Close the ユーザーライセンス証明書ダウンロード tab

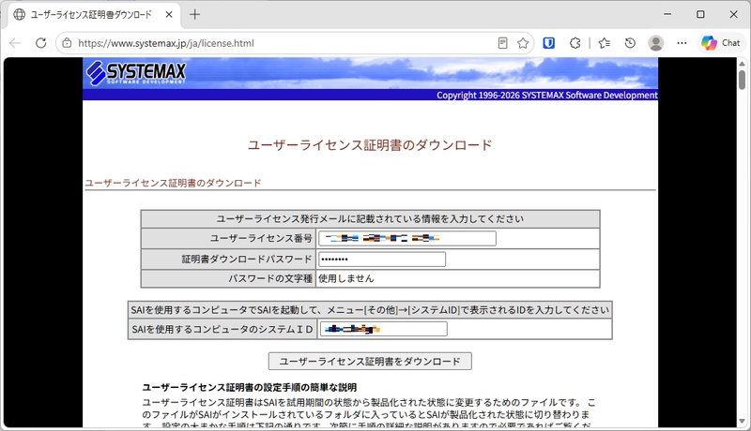pos(169,14)
